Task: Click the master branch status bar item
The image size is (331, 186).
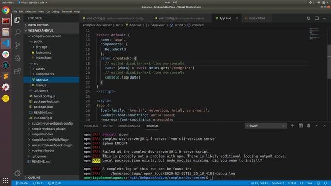Action: point(22,183)
